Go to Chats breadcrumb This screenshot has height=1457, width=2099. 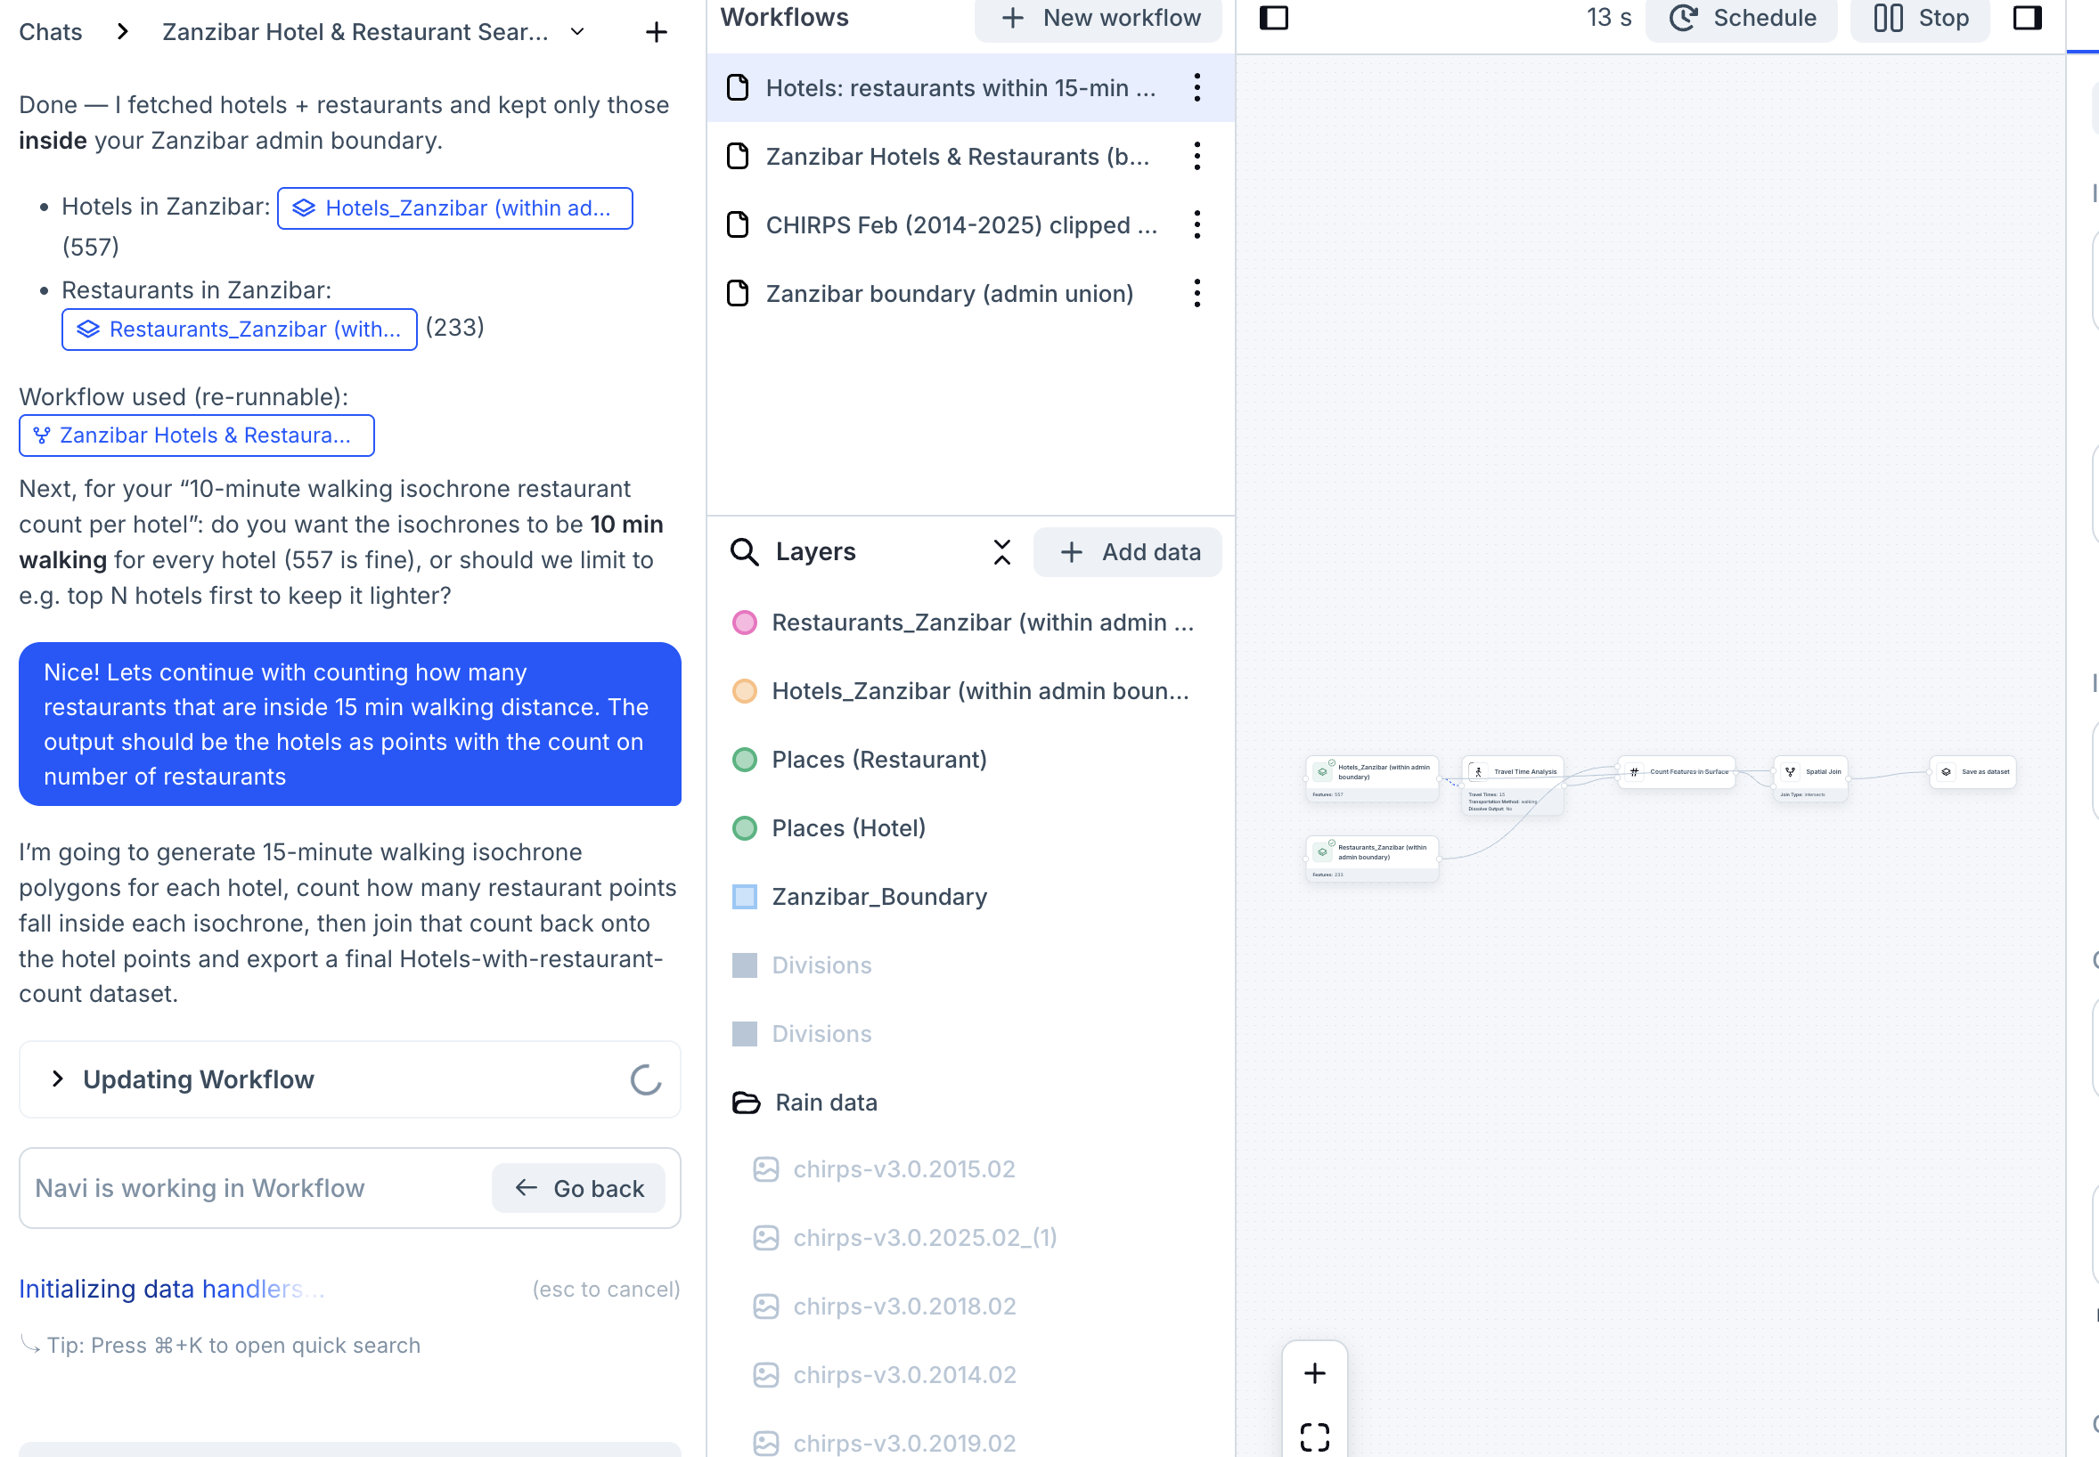[x=50, y=32]
